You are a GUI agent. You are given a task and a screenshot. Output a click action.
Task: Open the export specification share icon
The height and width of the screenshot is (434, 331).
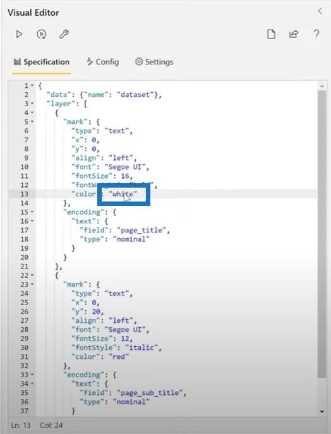(x=294, y=34)
